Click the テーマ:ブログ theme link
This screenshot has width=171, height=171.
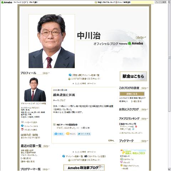tap(59, 100)
